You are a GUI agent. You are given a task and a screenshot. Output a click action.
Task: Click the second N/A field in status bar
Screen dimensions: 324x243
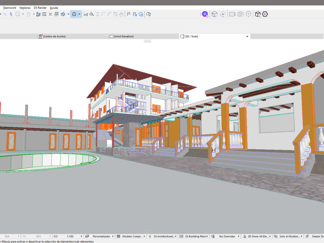pos(39,237)
